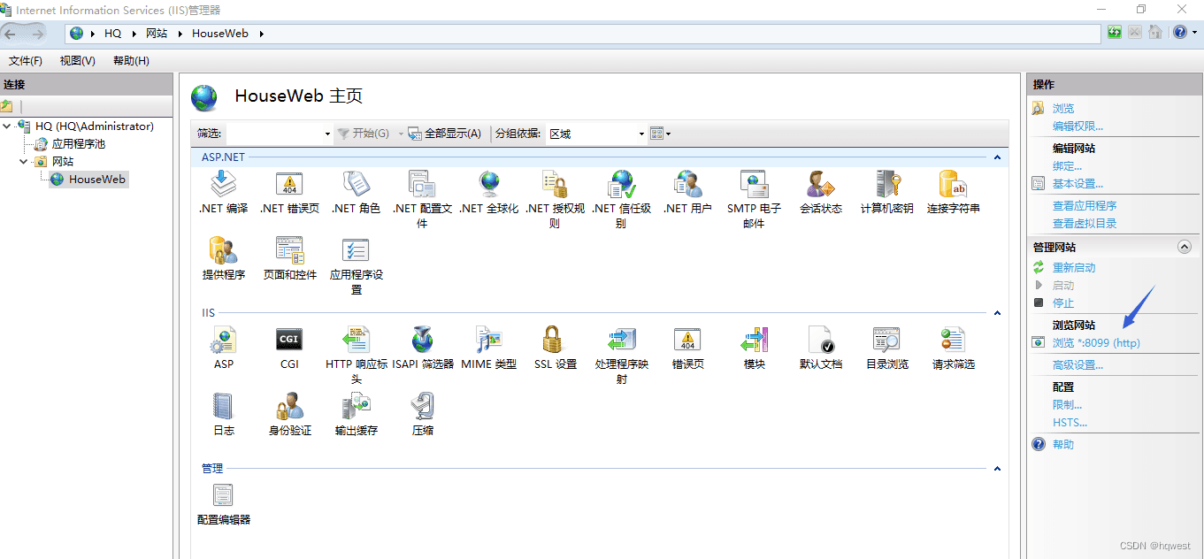This screenshot has width=1204, height=559.
Task: Collapse the HQ server tree node
Action: [x=7, y=126]
